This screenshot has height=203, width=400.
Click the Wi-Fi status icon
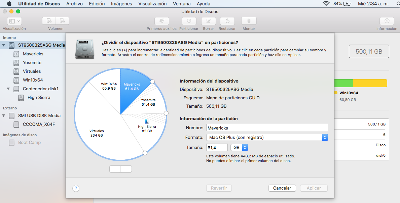pos(326,4)
